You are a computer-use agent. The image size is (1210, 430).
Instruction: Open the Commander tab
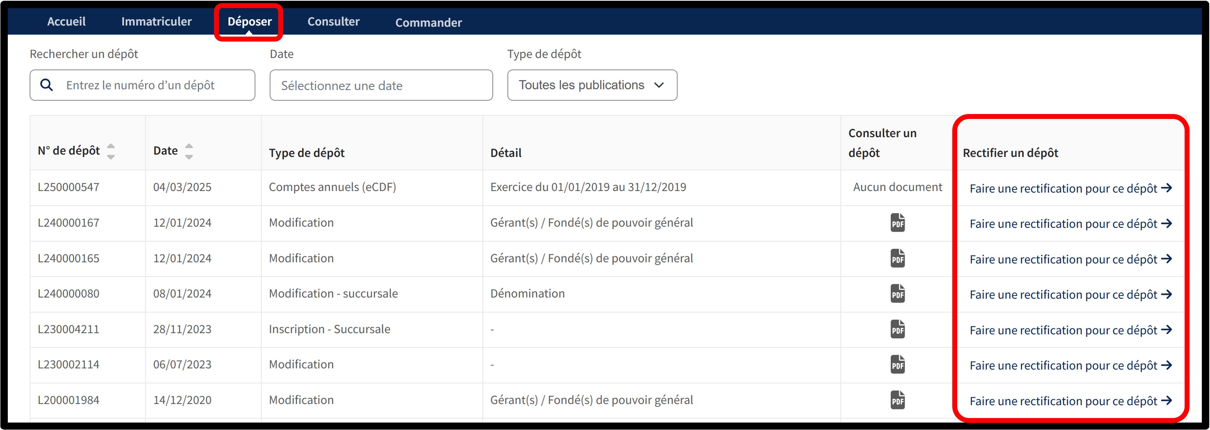tap(428, 23)
